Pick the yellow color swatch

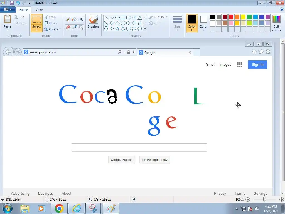243,17
